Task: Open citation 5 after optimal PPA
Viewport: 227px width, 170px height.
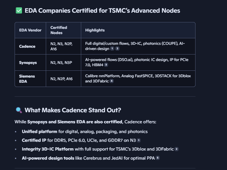Action: point(158,158)
